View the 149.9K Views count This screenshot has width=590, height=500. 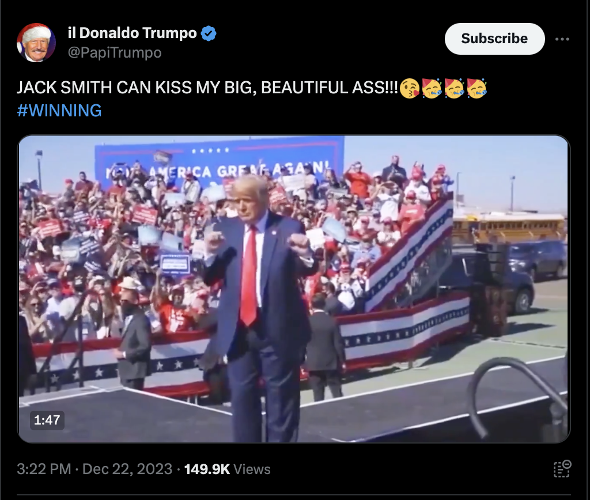[x=227, y=469]
